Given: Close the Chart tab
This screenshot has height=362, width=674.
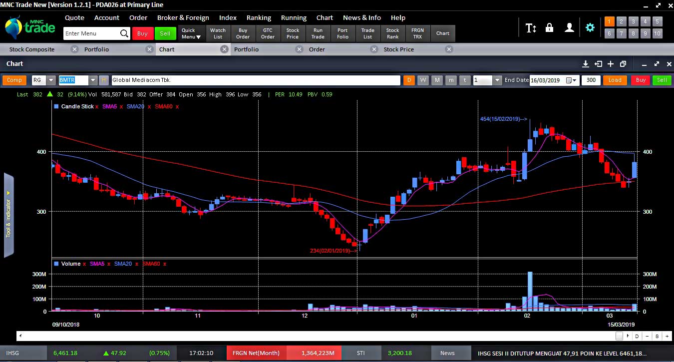Looking at the screenshot, I should [x=224, y=49].
